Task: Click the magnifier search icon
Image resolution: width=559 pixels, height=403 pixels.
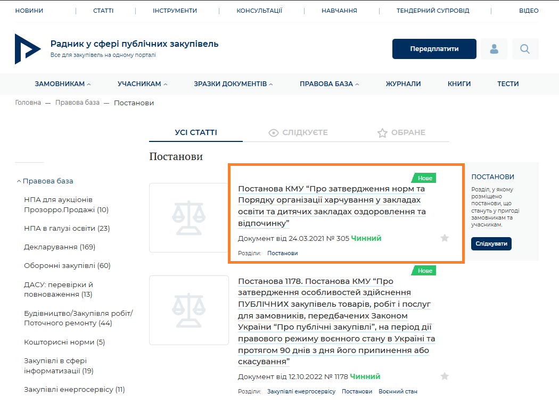Action: coord(525,49)
